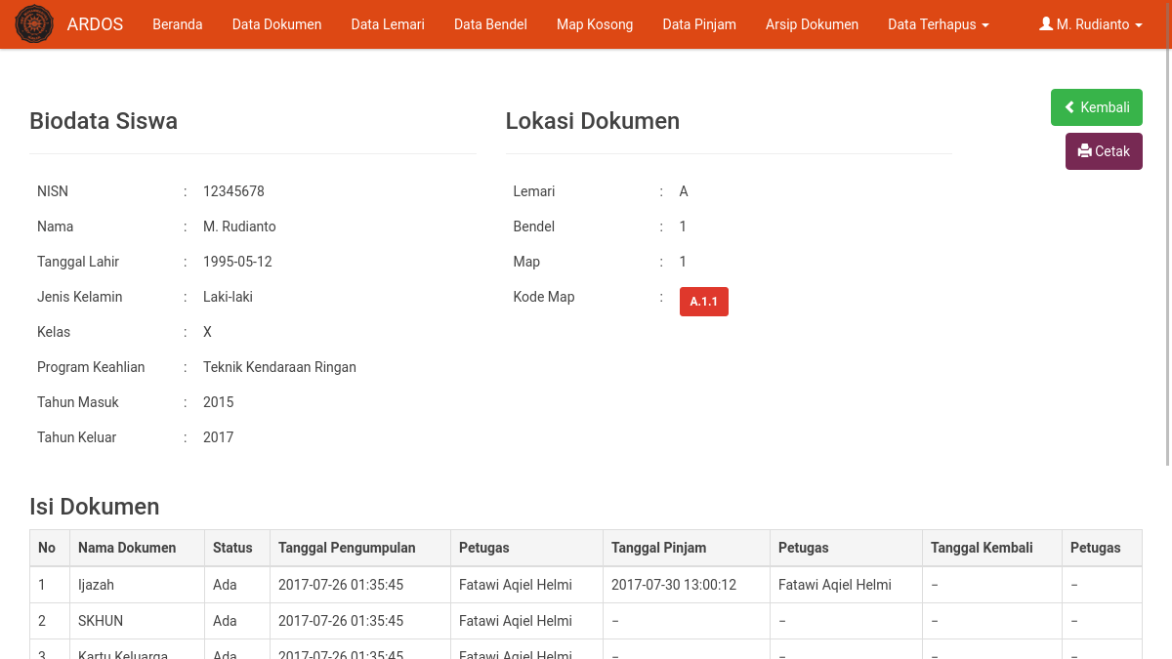Click the user icon beside M. Rudianto

1047,24
